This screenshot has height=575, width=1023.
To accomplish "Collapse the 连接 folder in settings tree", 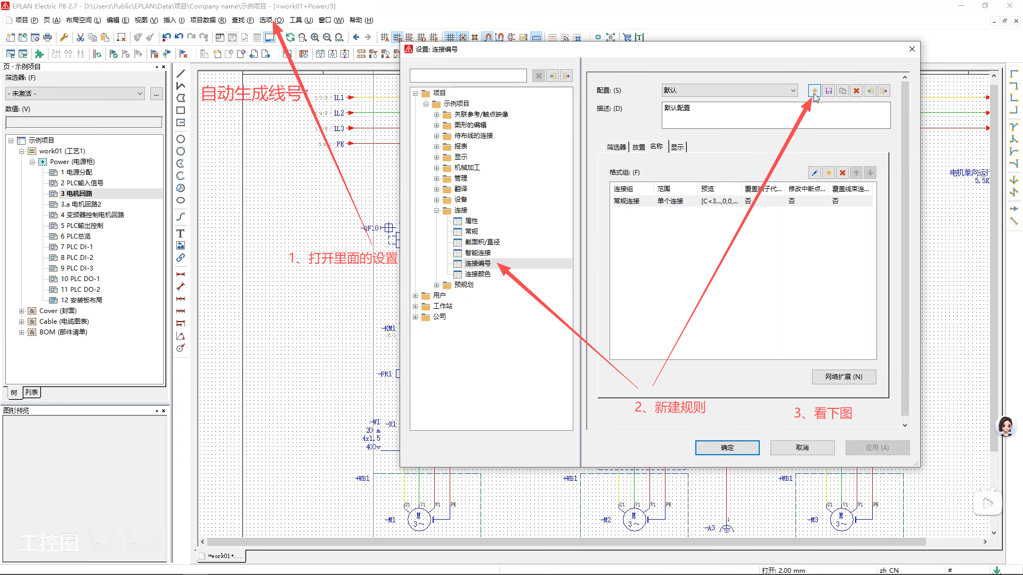I will [436, 210].
